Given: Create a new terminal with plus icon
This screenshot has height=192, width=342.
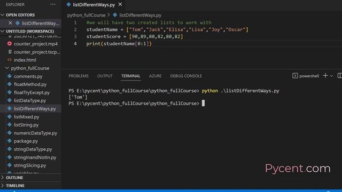Looking at the screenshot, I should [325, 76].
